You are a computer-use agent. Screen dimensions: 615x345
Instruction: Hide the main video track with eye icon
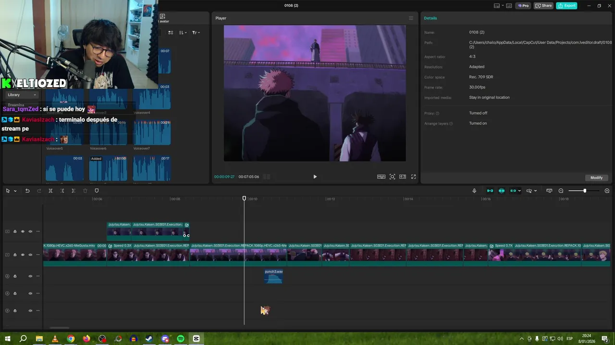(x=23, y=255)
